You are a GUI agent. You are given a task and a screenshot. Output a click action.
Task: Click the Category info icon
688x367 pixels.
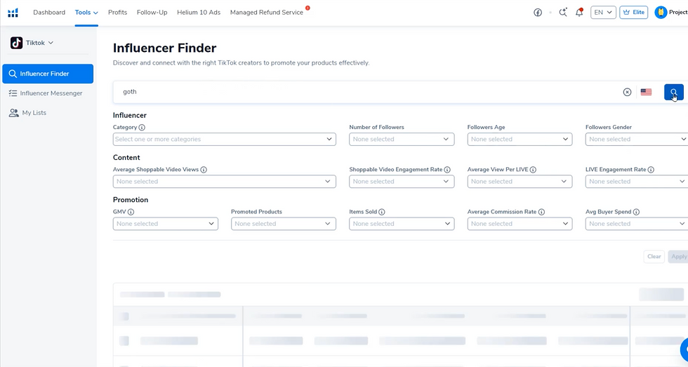pos(142,128)
